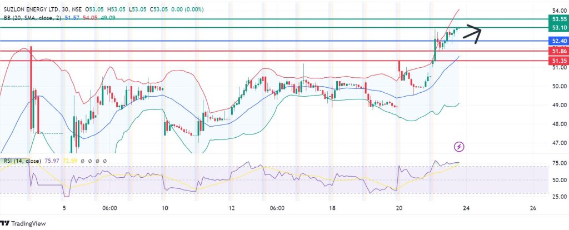
Task: Click date 10 on time axis
Action: coord(164,208)
